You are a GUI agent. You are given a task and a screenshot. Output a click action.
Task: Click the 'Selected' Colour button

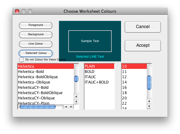click(x=36, y=53)
